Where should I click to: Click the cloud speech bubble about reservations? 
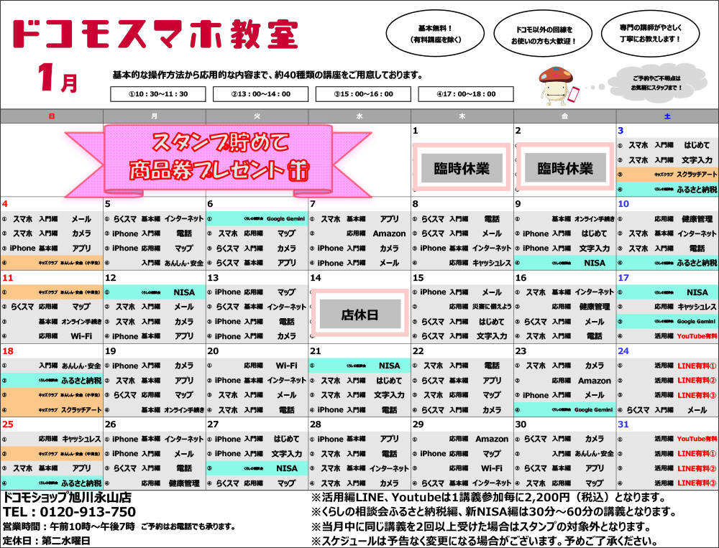coord(655,82)
